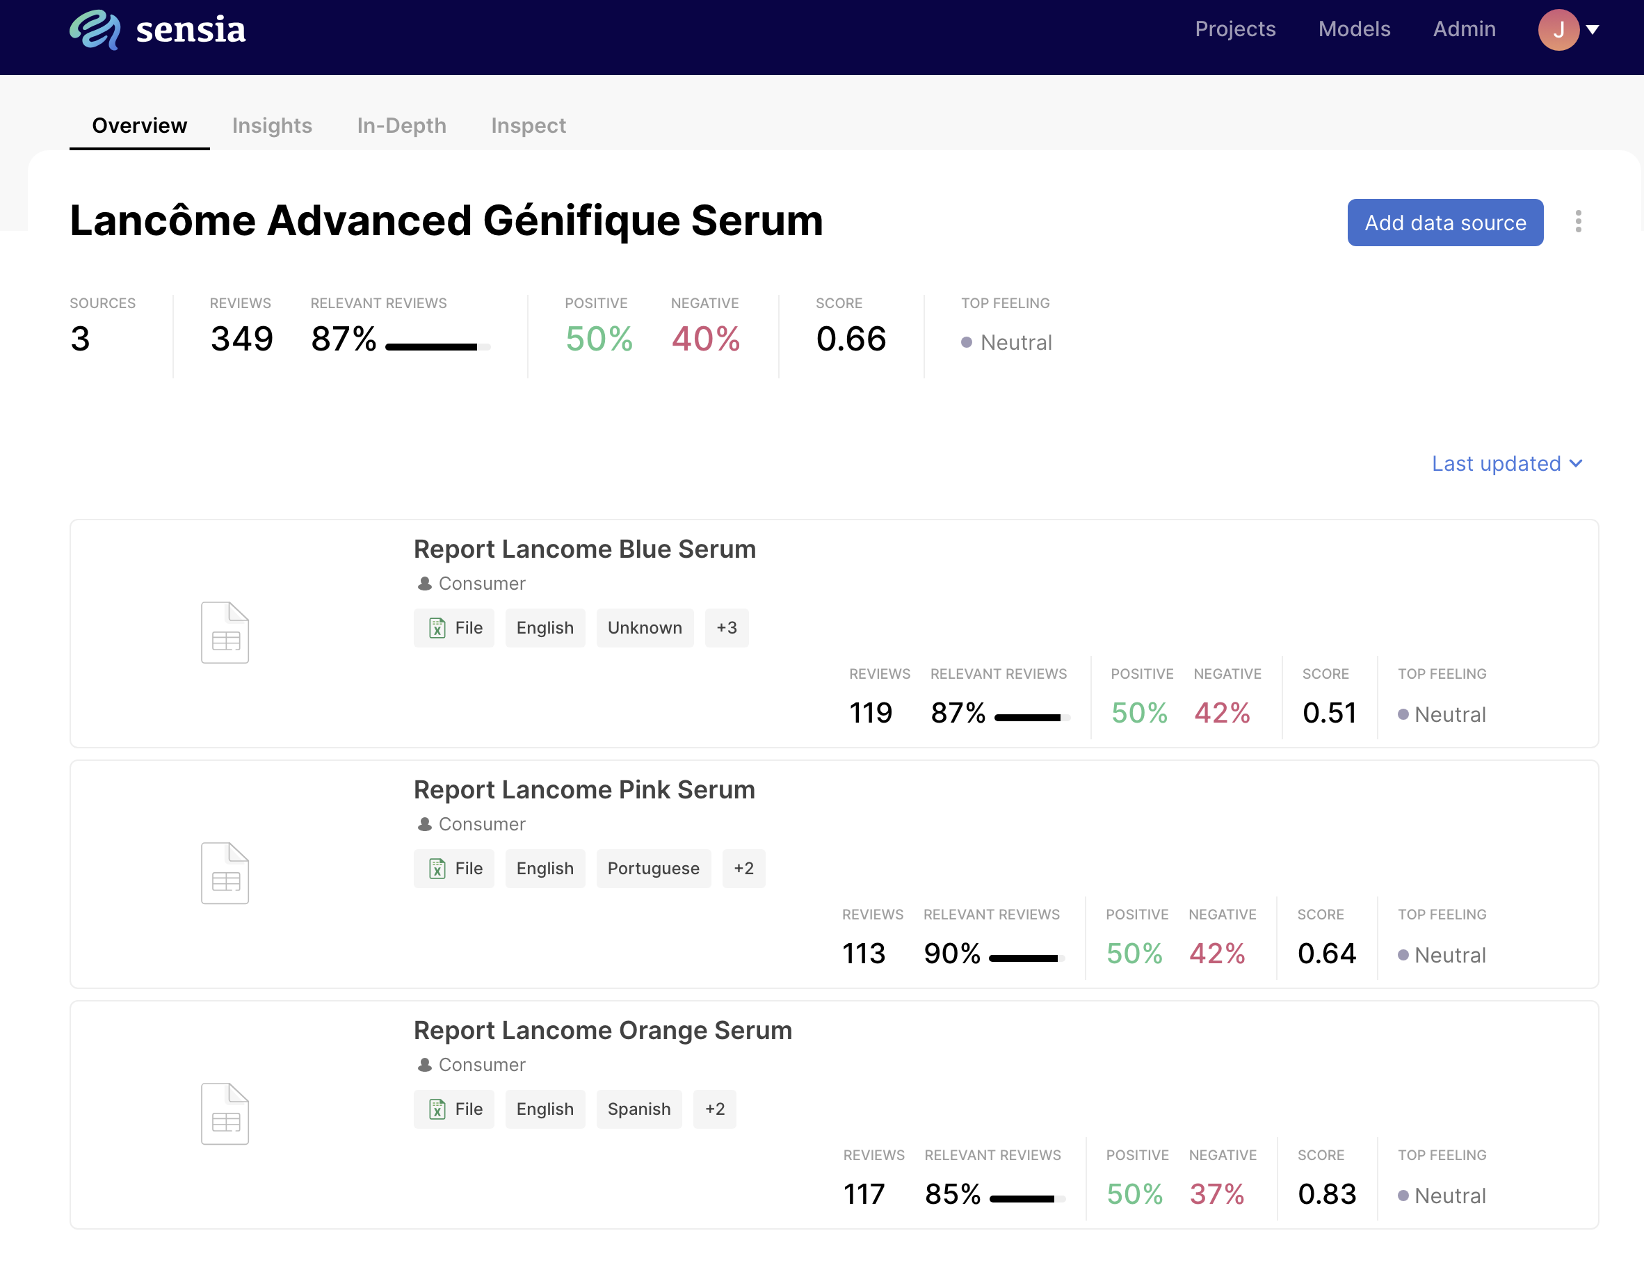The height and width of the screenshot is (1263, 1644).
Task: Click the document thumbnail for Report Lancome Orange Serum
Action: (224, 1113)
